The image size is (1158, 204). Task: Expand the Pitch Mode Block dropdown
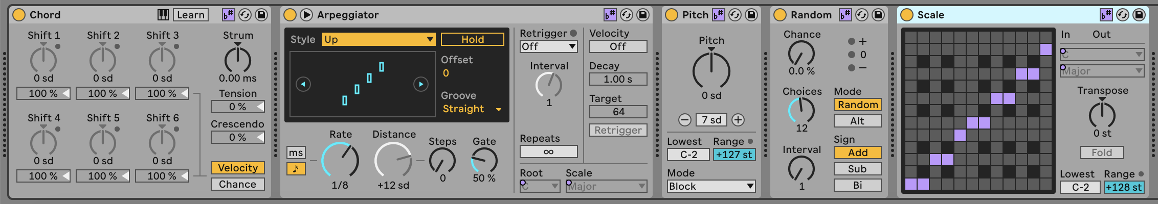pyautogui.click(x=711, y=186)
